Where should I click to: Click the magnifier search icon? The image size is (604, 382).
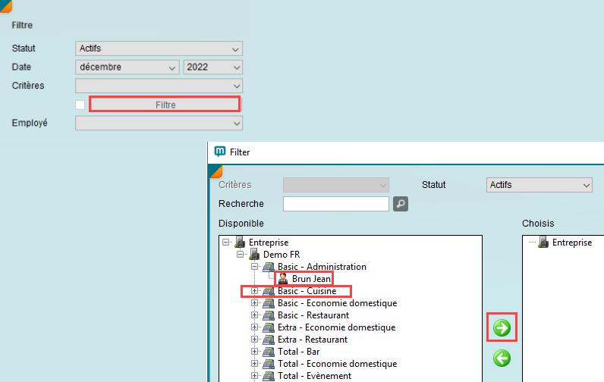401,203
